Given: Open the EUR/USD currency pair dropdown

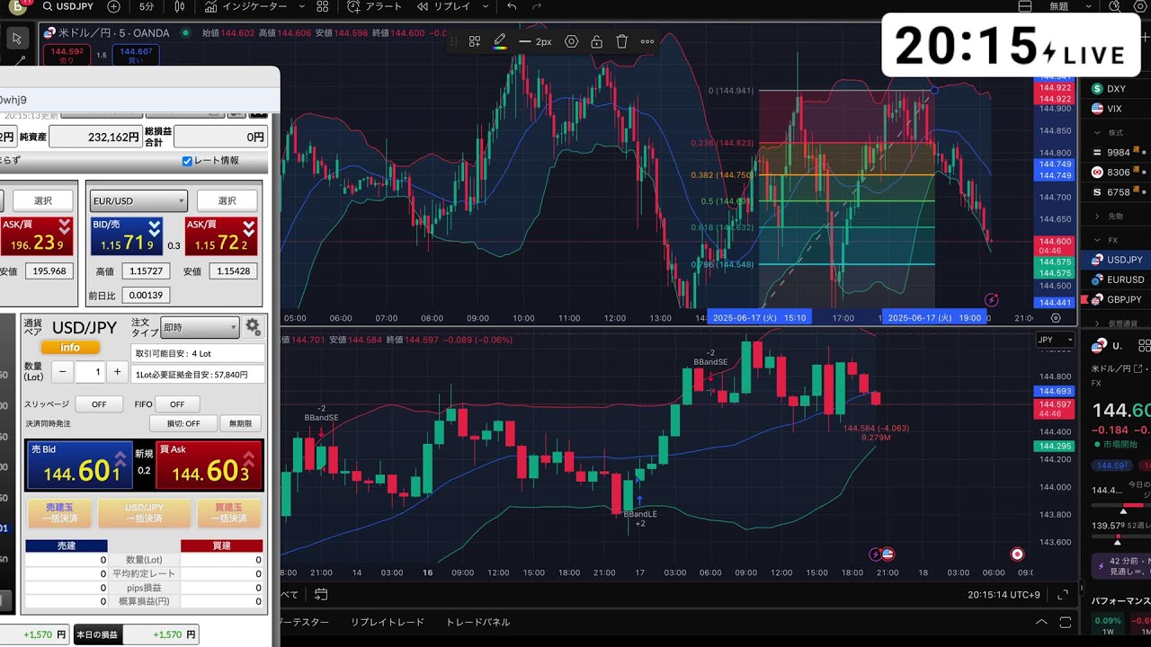Looking at the screenshot, I should 138,200.
